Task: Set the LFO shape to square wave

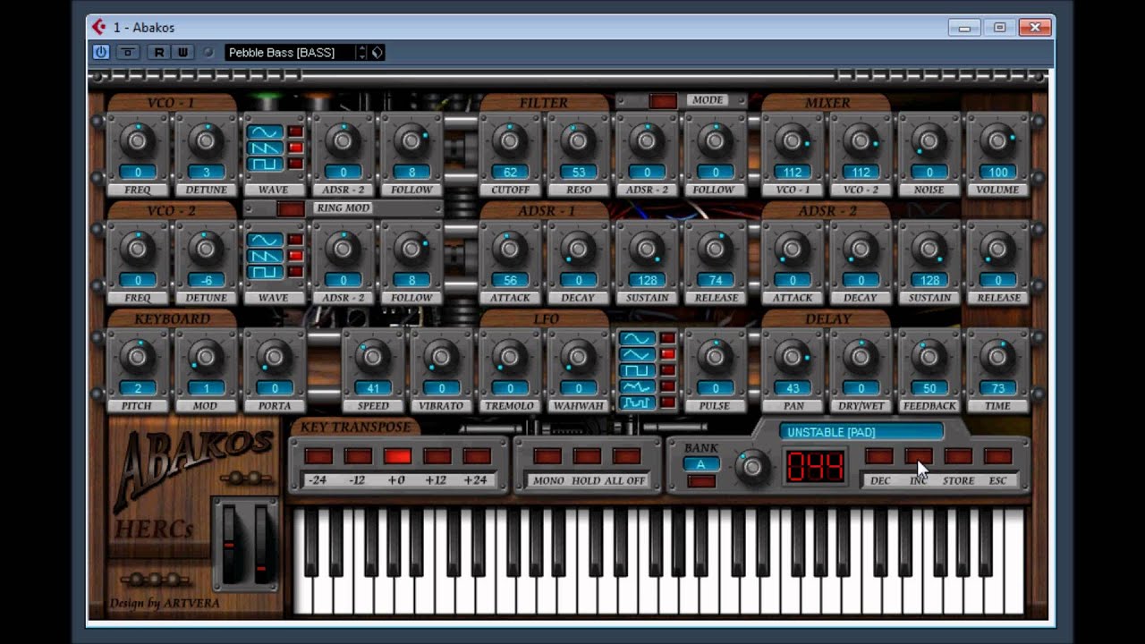Action: pyautogui.click(x=637, y=370)
